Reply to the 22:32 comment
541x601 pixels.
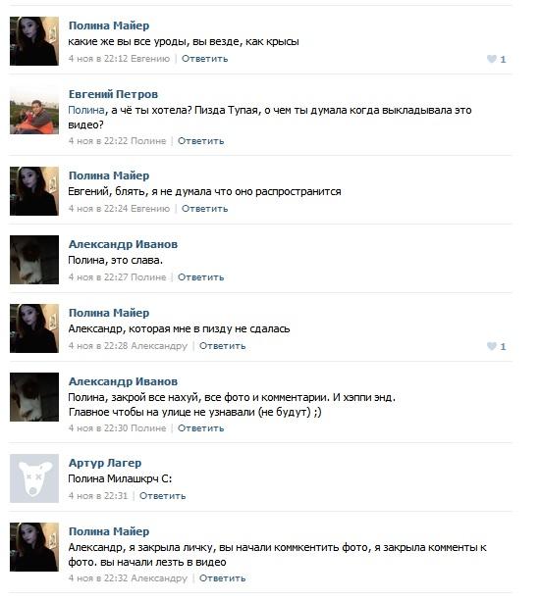pos(222,578)
